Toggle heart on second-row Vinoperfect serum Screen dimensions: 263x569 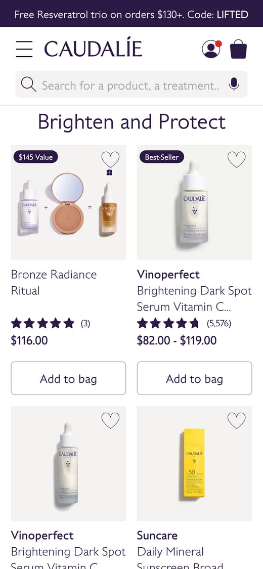[x=110, y=420]
